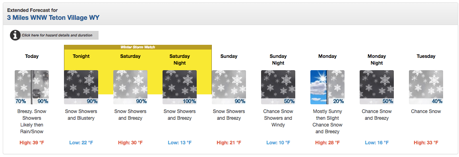459x157 pixels.
Task: Open the Today snow showers forecast icon
Action: click(x=32, y=87)
